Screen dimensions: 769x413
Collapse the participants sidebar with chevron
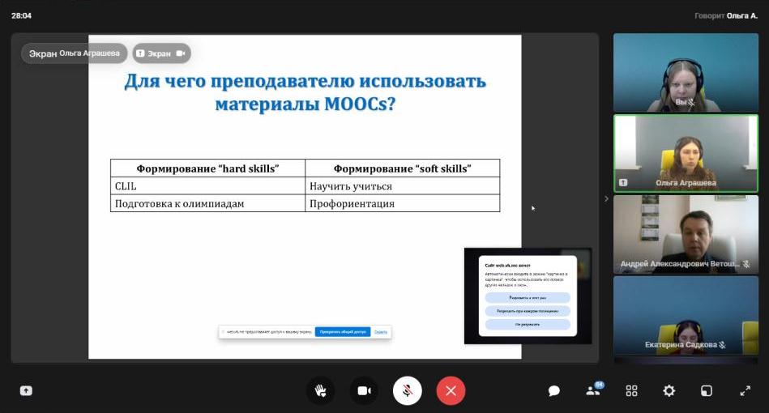click(606, 198)
